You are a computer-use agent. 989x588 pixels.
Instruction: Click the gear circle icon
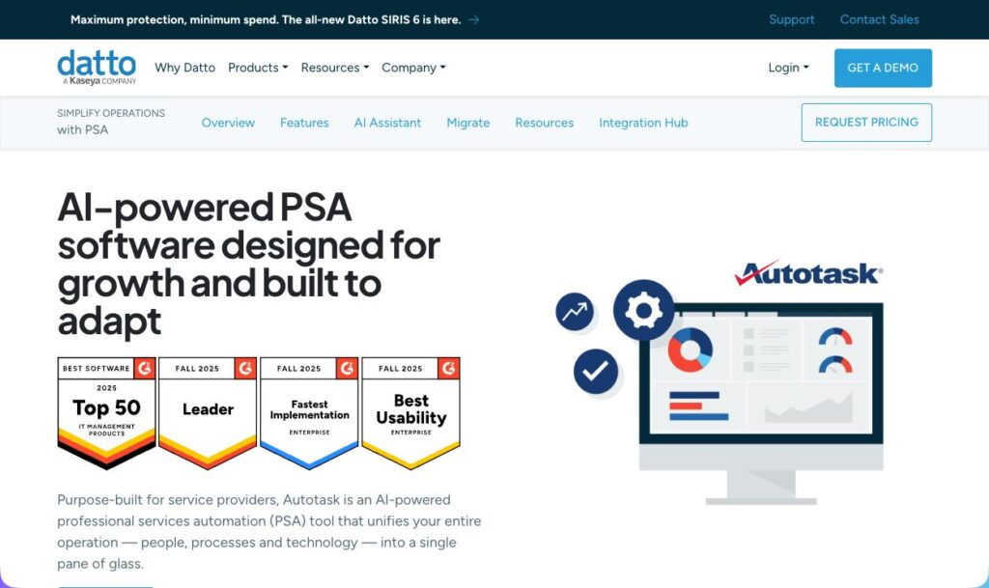coord(643,310)
